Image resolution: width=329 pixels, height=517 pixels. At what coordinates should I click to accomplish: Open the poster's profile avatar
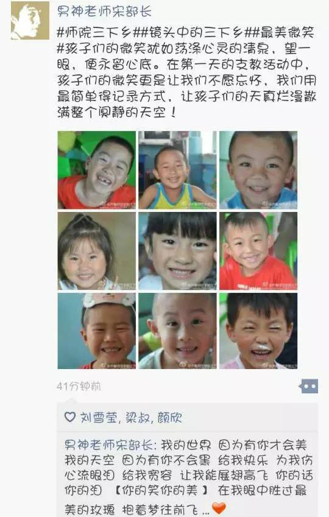(x=30, y=21)
